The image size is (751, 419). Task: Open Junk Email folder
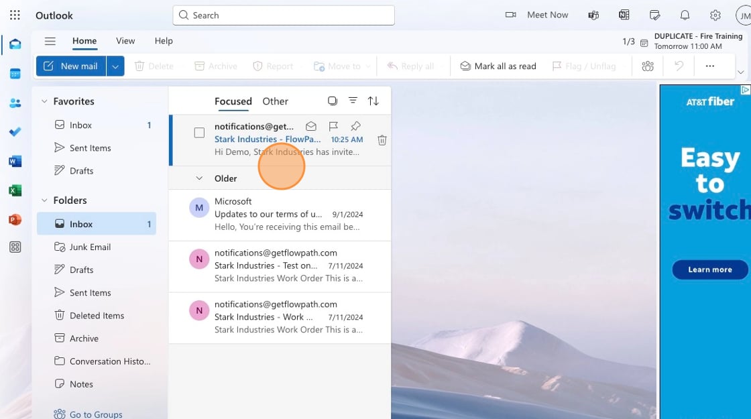[97, 247]
